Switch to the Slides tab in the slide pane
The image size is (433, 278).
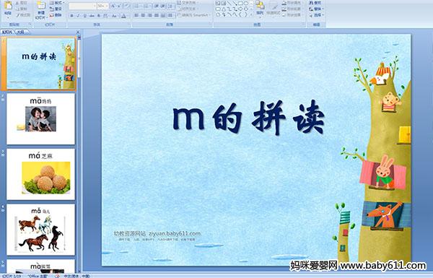(7, 32)
